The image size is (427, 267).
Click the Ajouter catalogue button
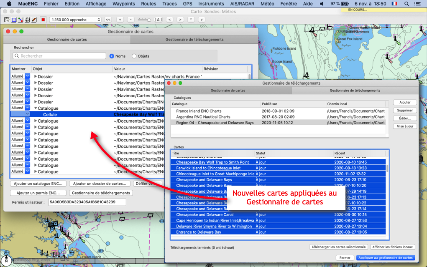(405, 102)
